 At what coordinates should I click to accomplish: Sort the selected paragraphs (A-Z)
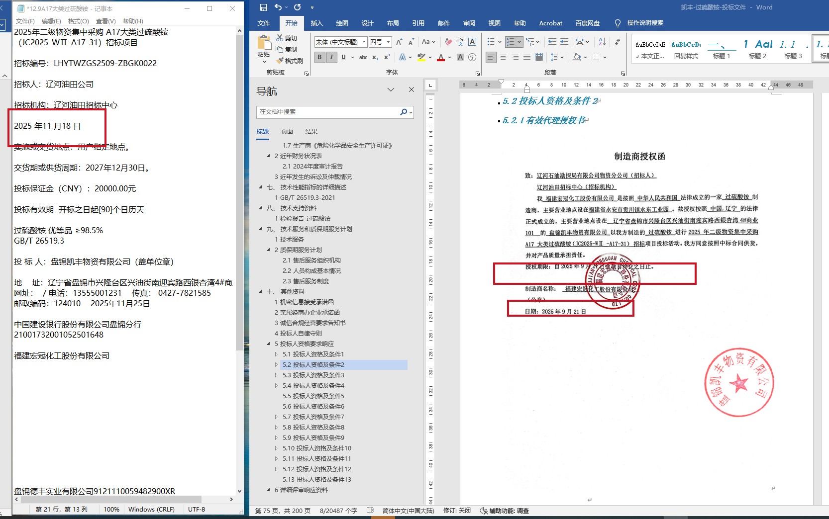pos(602,42)
